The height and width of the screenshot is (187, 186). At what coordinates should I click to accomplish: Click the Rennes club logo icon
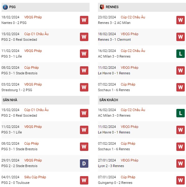click(x=102, y=7)
